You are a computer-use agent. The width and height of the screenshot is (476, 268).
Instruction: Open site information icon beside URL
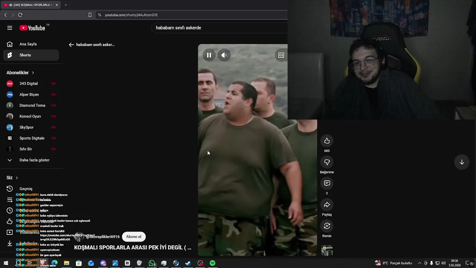(99, 15)
